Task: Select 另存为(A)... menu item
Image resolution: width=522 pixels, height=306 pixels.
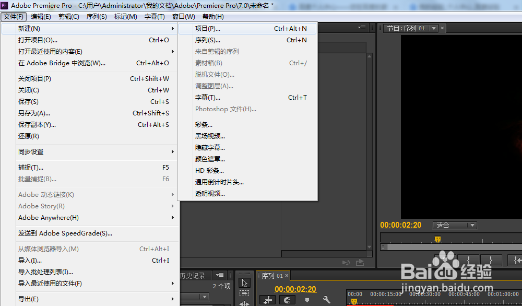Action: click(89, 113)
